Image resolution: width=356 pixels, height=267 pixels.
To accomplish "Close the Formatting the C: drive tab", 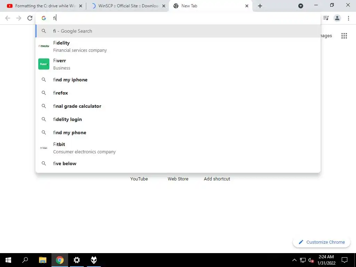I will click(81, 6).
